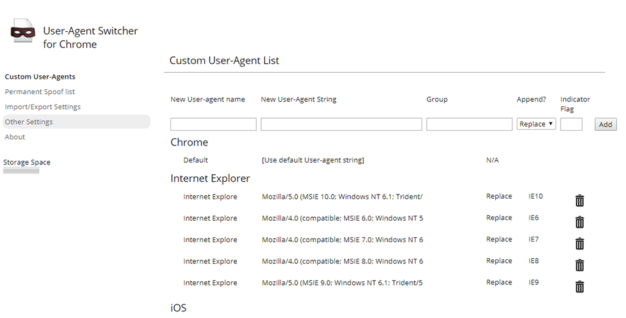626x318 pixels.
Task: Click Replace in the IE7 row
Action: click(499, 239)
